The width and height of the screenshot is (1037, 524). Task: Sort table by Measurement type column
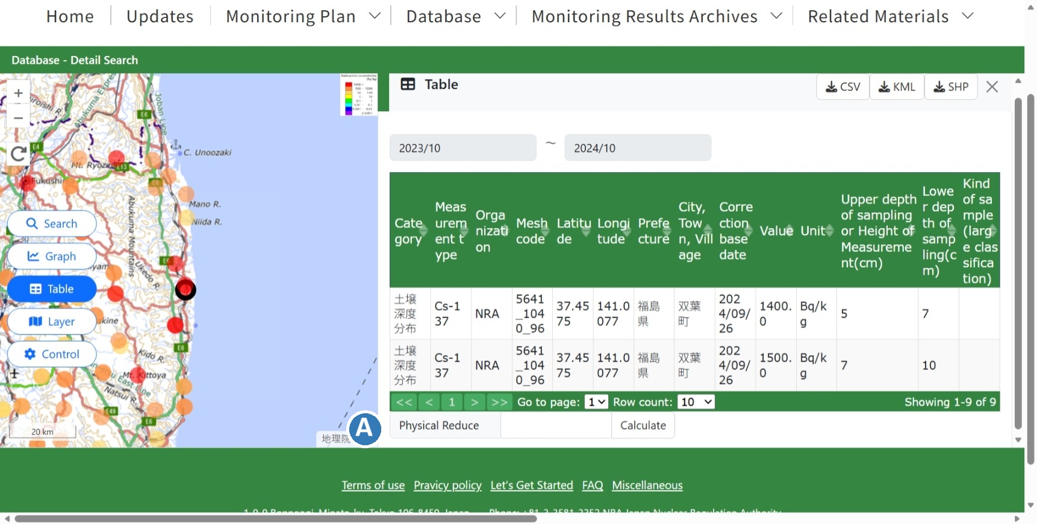coord(450,231)
